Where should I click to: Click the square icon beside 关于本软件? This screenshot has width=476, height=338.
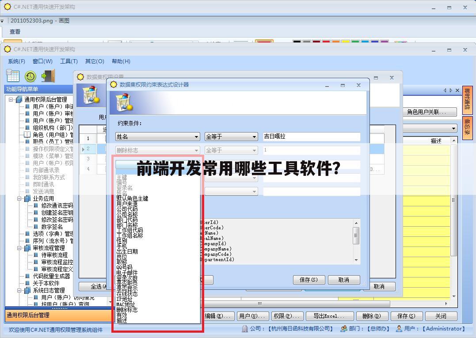point(27,283)
